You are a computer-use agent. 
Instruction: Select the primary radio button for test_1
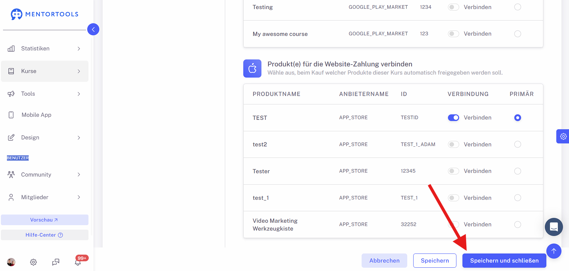tap(517, 198)
